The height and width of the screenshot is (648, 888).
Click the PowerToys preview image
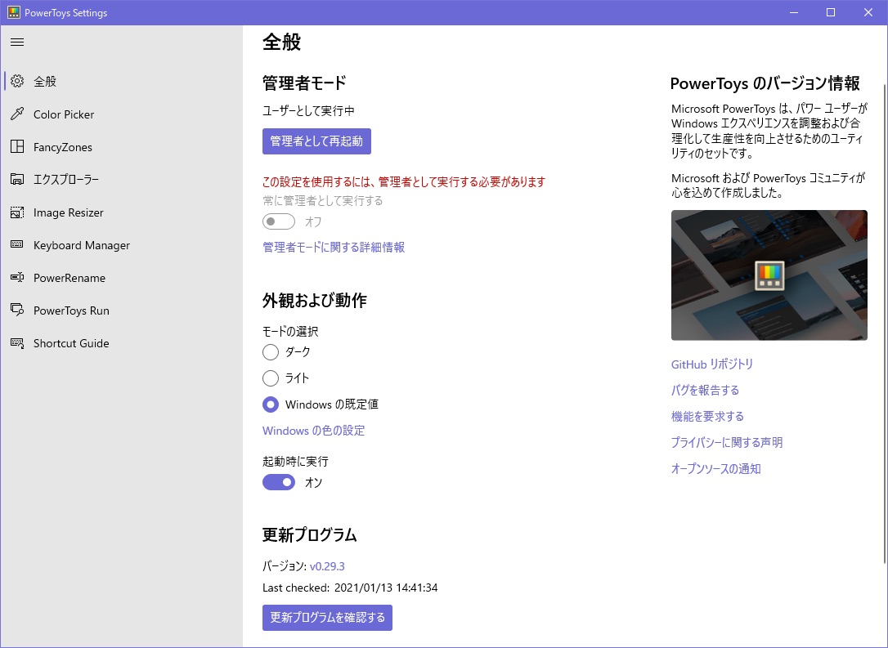769,275
